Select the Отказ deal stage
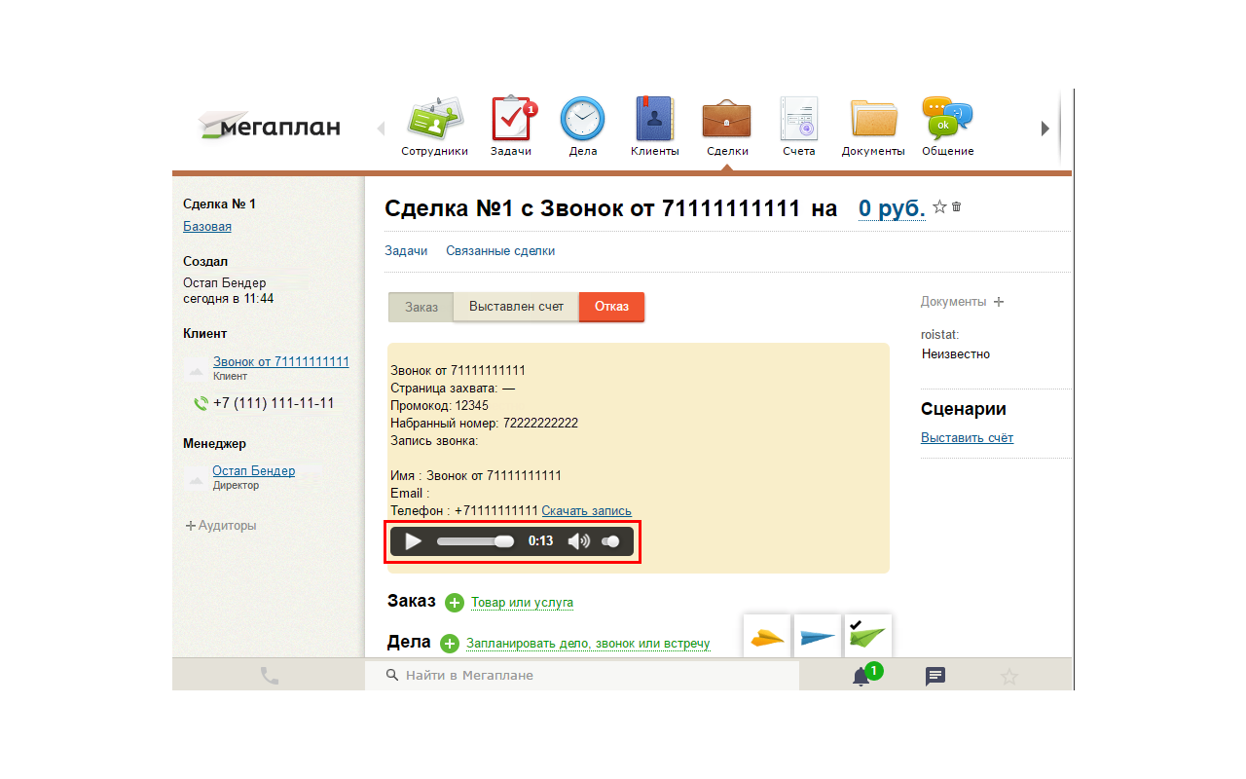 [x=611, y=307]
